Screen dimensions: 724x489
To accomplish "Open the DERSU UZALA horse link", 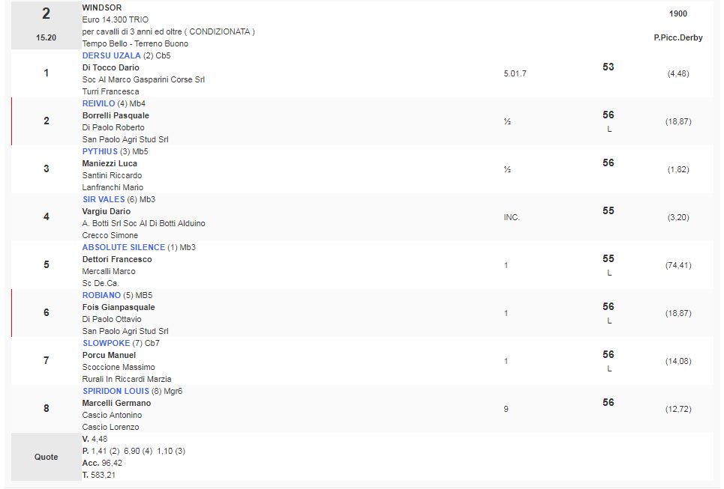I will click(111, 55).
